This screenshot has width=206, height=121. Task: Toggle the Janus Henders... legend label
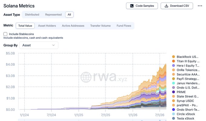[188, 83]
